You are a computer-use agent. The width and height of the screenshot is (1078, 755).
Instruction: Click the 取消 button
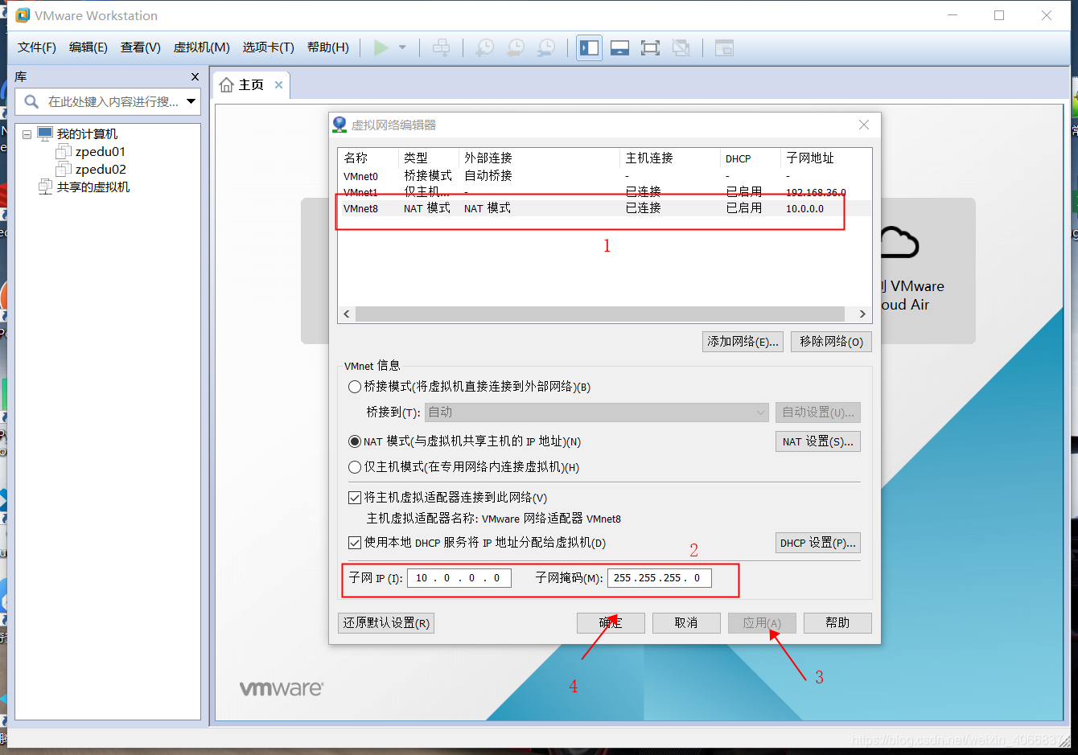coord(686,623)
